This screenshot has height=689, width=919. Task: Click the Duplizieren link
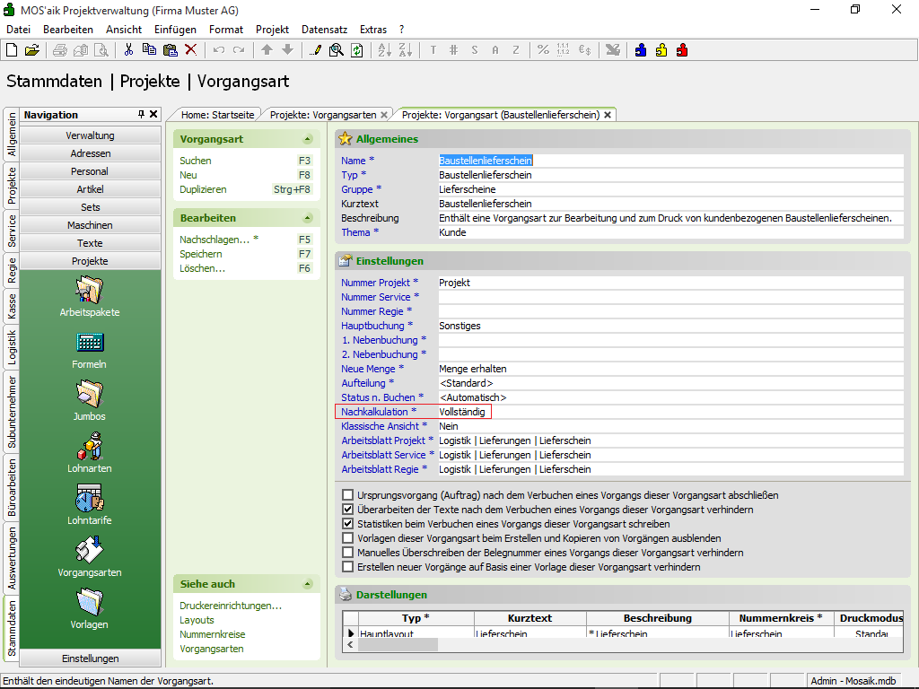(x=203, y=189)
